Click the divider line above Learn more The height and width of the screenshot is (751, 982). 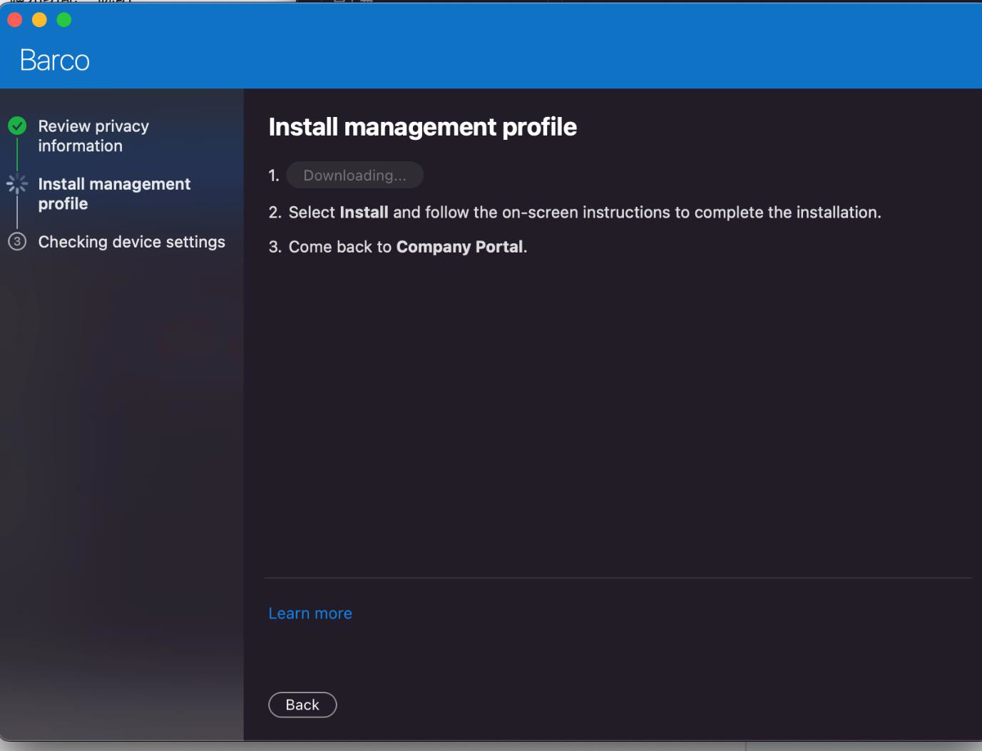(618, 578)
